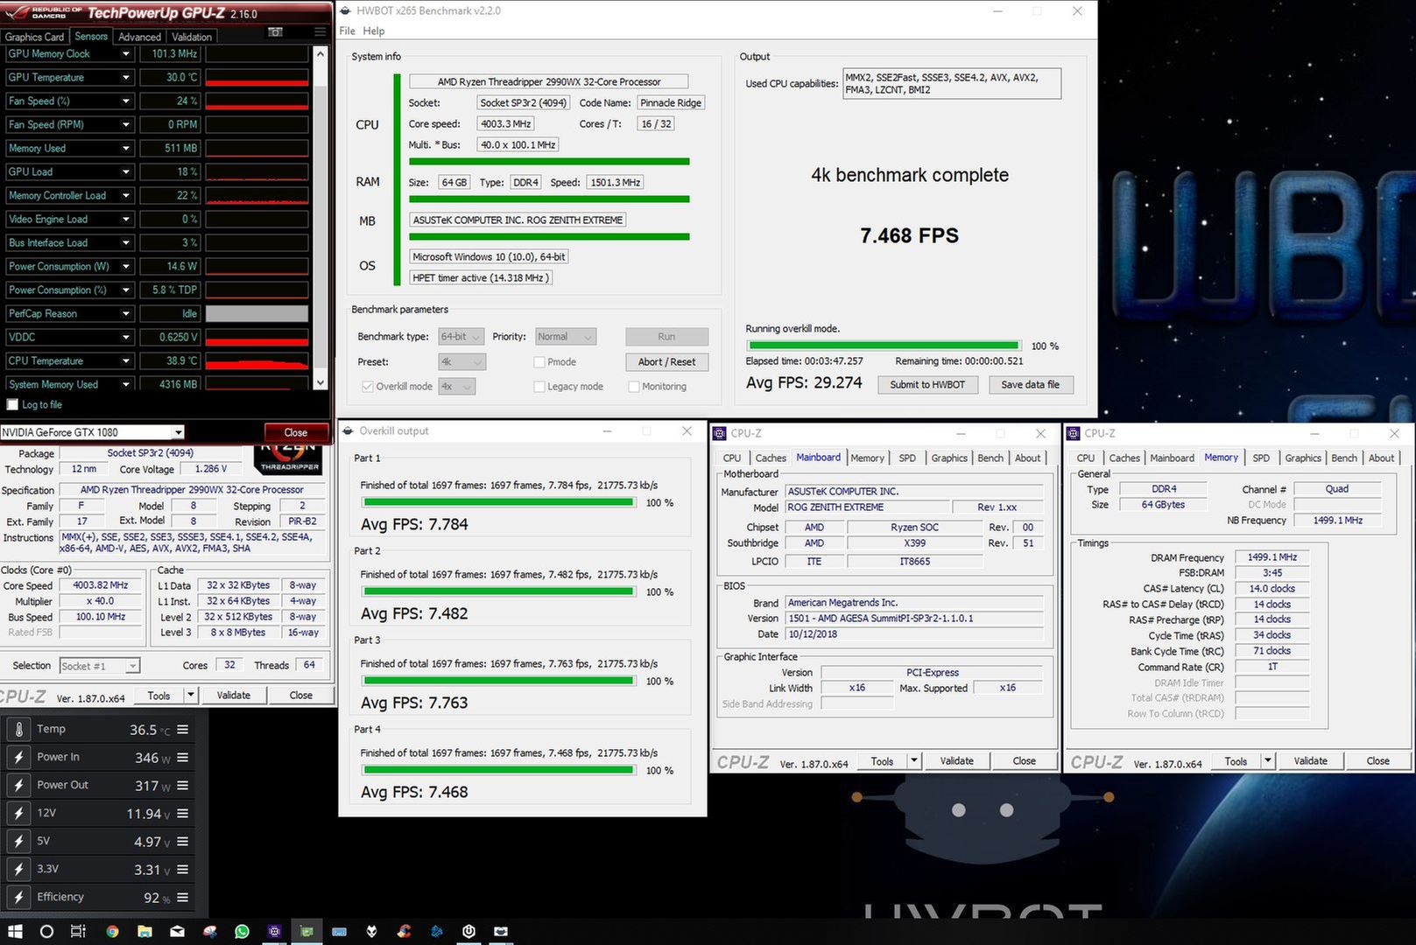Click the thermometer icon beside Temp
Image resolution: width=1416 pixels, height=945 pixels.
click(18, 729)
